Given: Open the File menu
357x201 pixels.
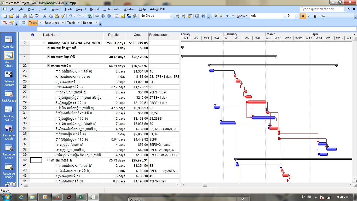Looking at the screenshot, I should click(x=12, y=9).
